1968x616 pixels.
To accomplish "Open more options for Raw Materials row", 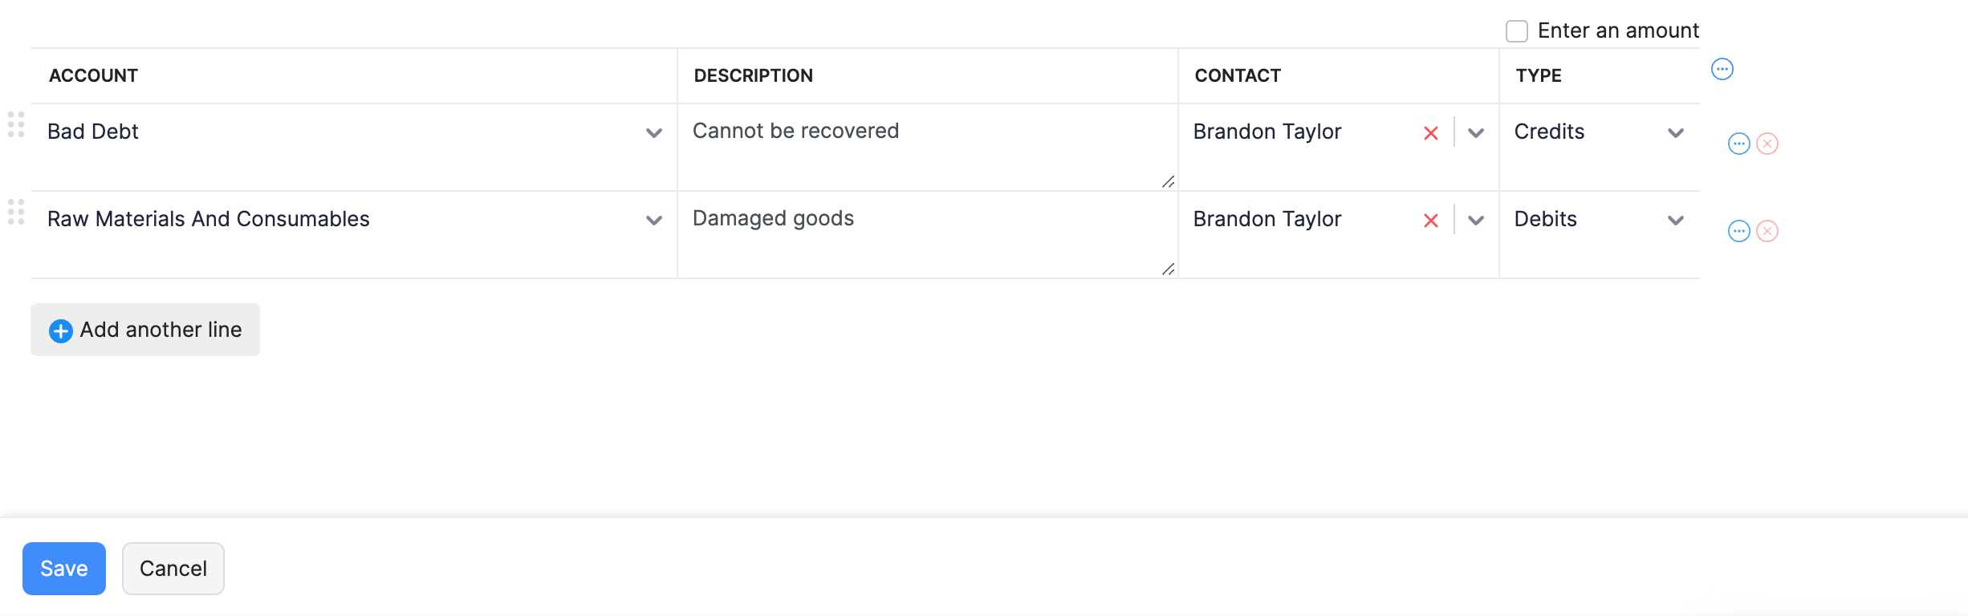I will pyautogui.click(x=1738, y=232).
